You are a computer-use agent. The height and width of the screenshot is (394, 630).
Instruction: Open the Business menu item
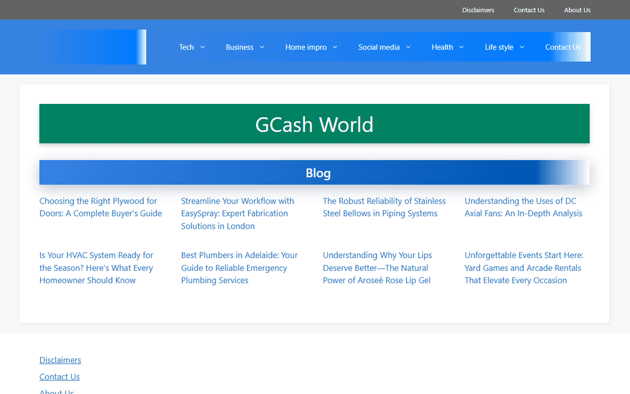240,47
